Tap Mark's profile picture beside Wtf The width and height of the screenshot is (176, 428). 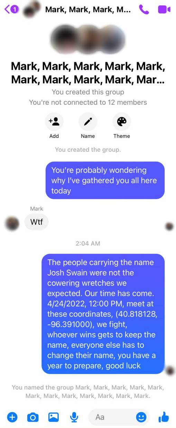click(x=12, y=223)
